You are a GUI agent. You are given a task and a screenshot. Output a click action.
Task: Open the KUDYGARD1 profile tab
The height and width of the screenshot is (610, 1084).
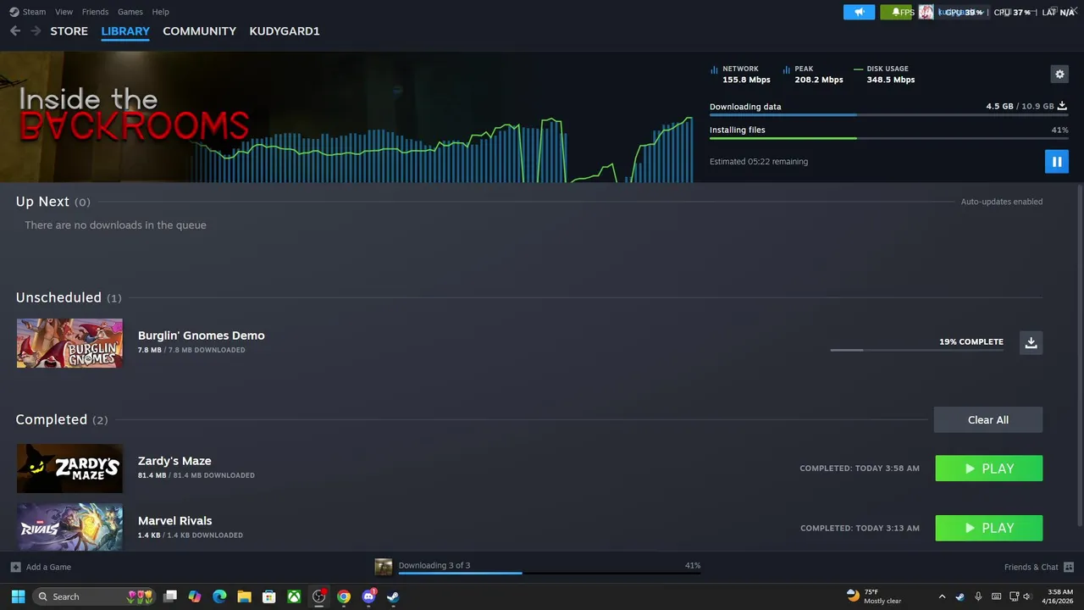tap(285, 31)
